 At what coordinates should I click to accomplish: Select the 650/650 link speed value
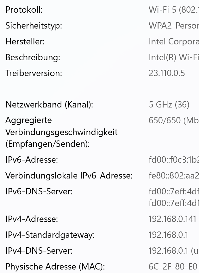click(173, 120)
